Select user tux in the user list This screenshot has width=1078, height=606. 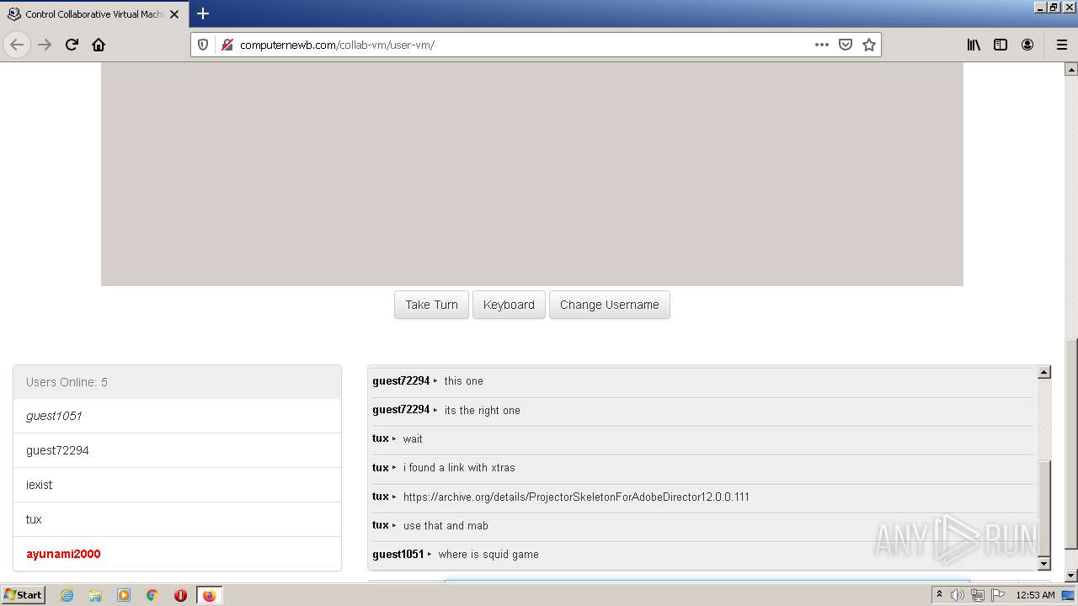[177, 519]
